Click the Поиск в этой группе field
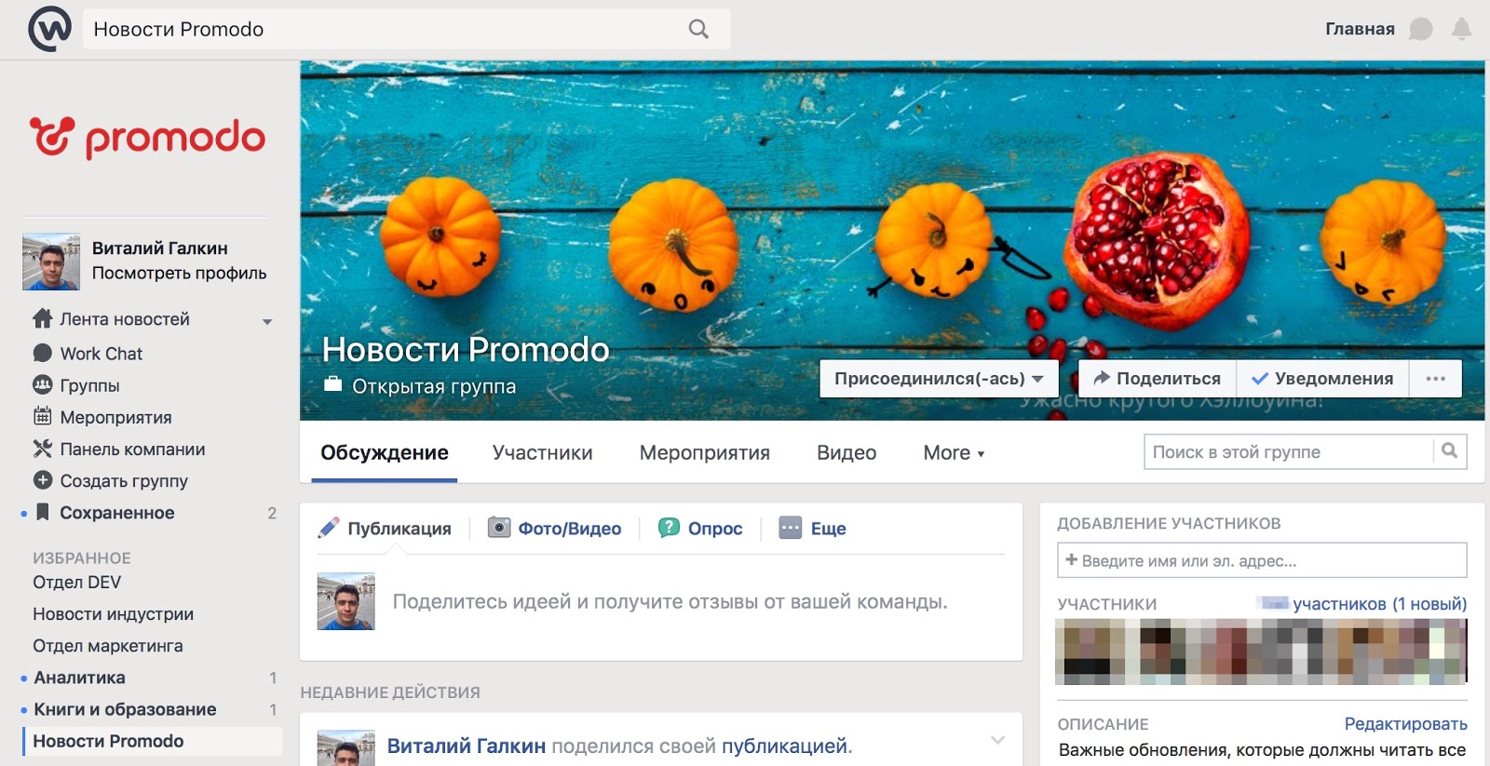1490x766 pixels. point(1289,451)
